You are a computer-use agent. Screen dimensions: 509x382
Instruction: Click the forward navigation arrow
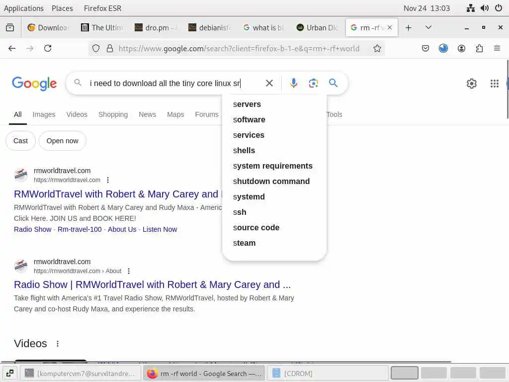point(30,48)
